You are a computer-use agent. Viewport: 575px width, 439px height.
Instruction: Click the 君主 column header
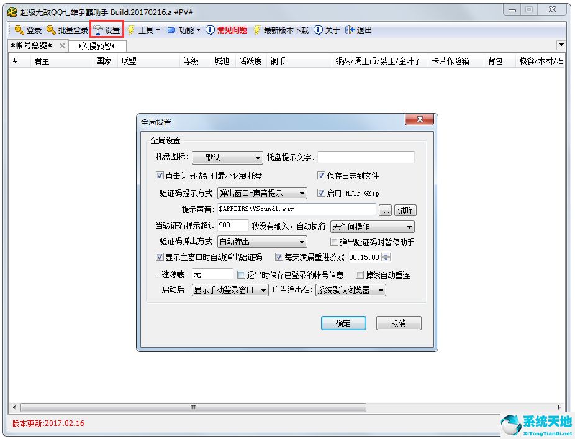click(61, 61)
